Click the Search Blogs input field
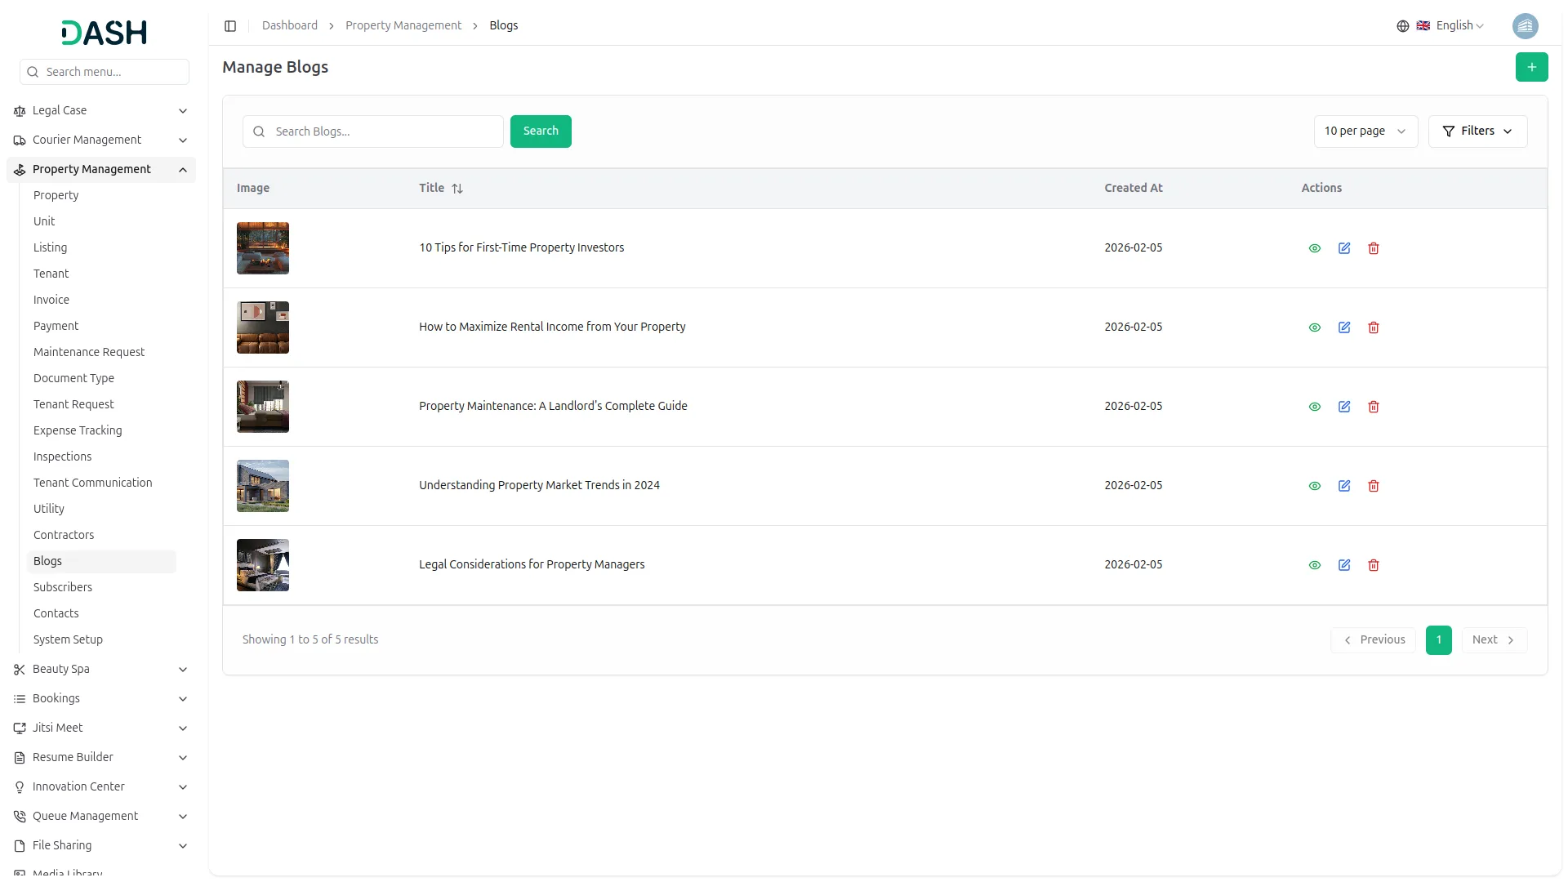1568x882 pixels. pos(384,131)
